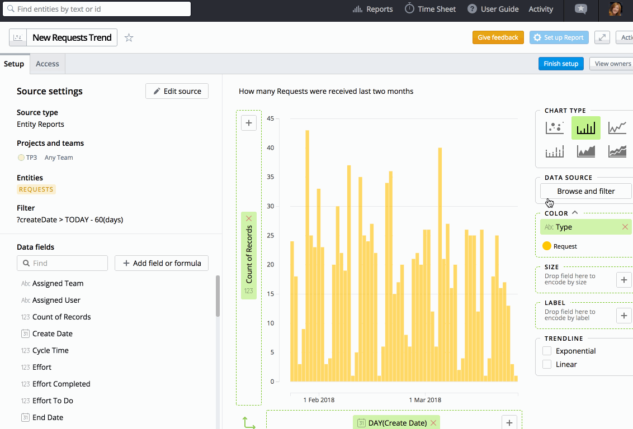The width and height of the screenshot is (633, 429).
Task: Select the Cycle Time field
Action: [50, 350]
